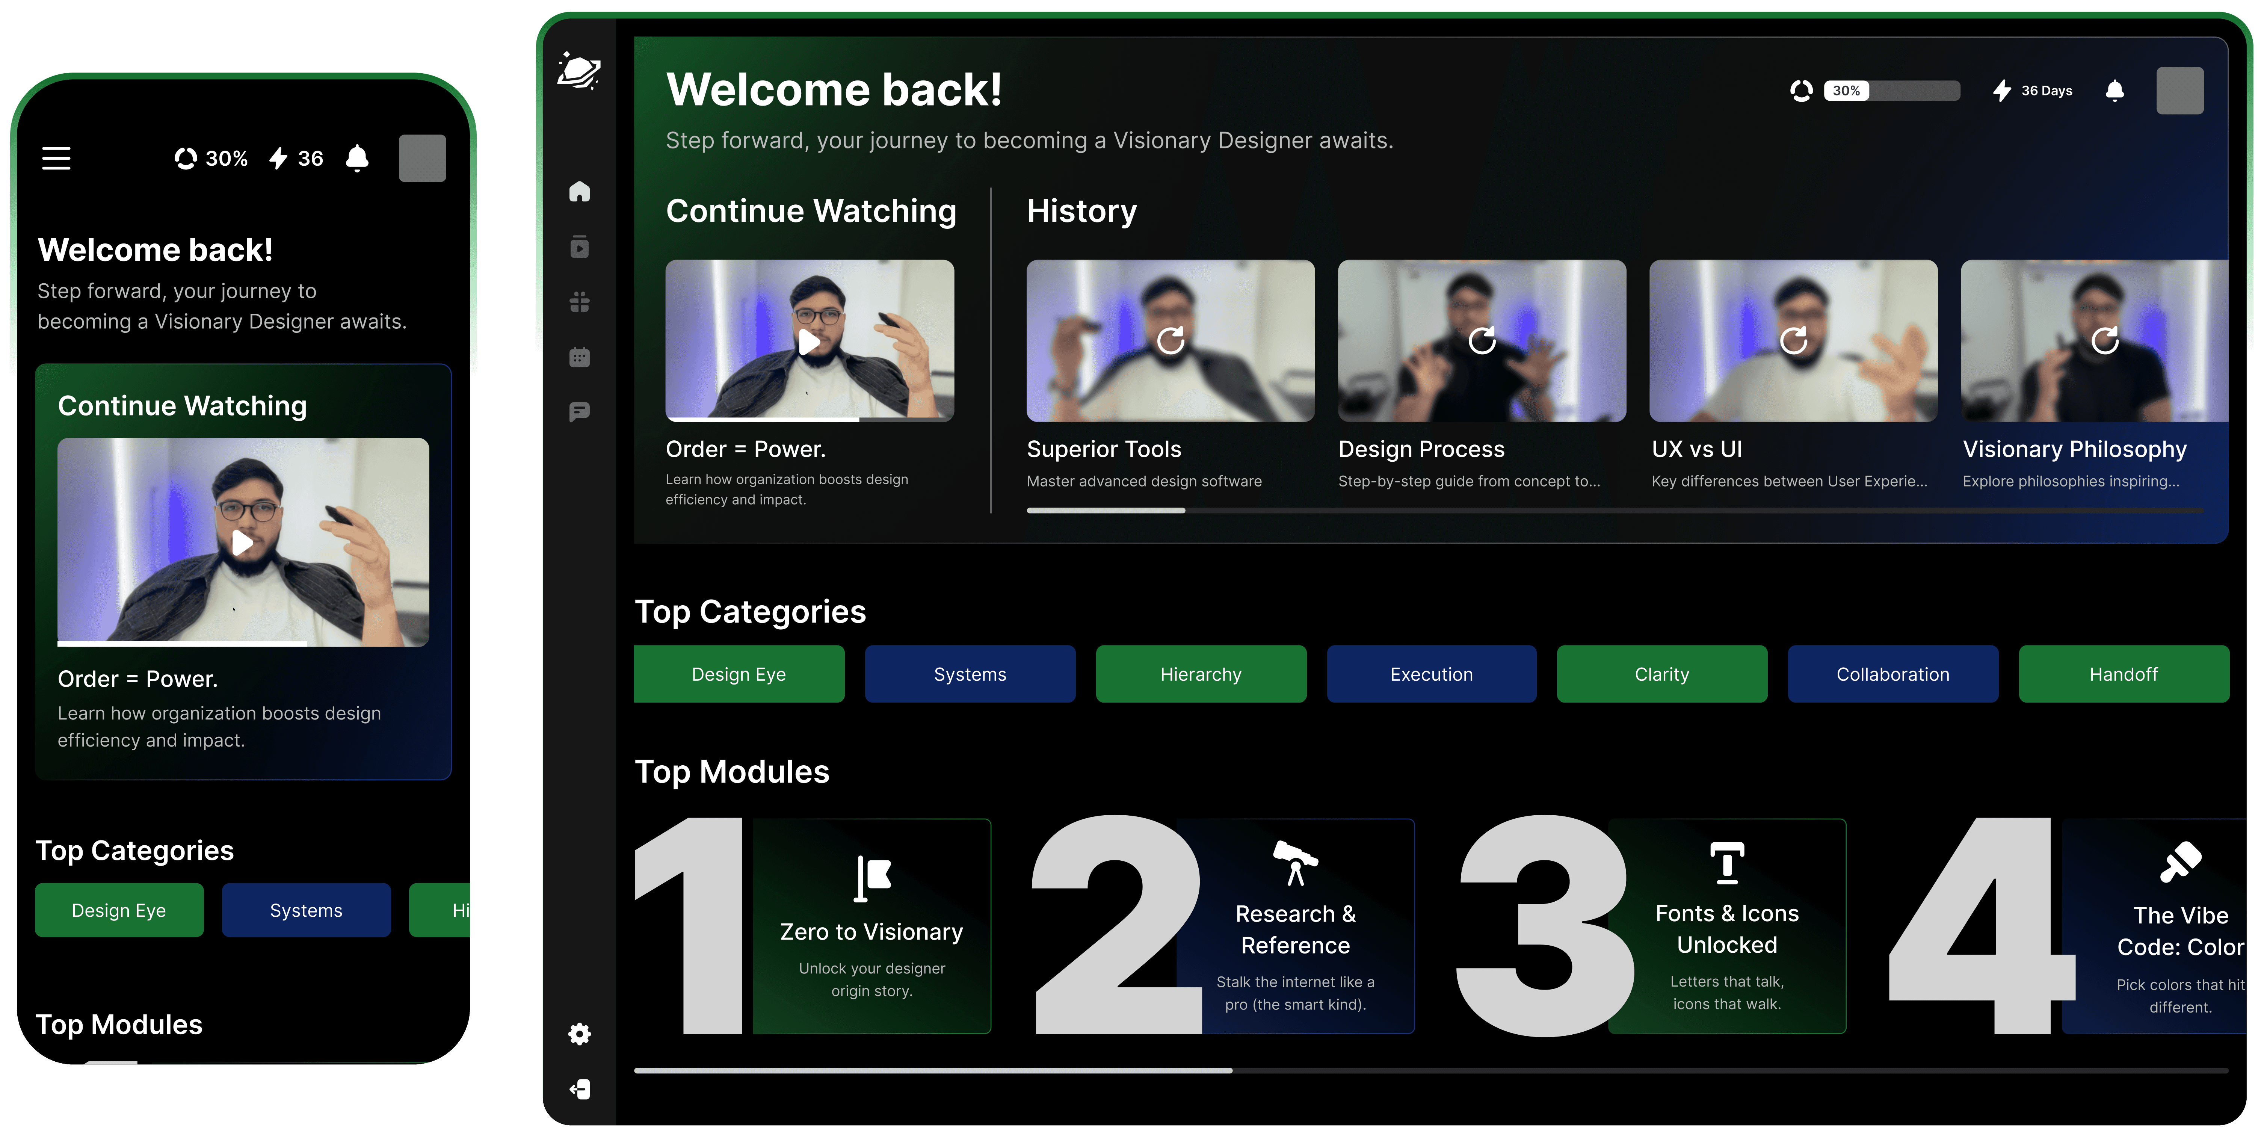Click the Design Process title

[x=1421, y=449]
